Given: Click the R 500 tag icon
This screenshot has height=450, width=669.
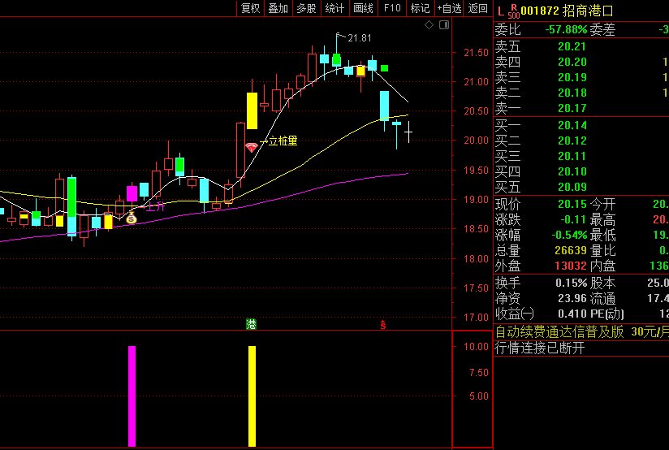Looking at the screenshot, I should click(x=514, y=11).
